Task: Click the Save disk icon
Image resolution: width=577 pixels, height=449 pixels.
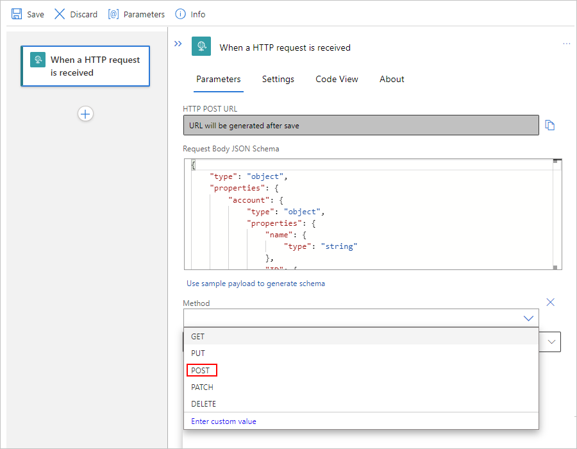Action: click(17, 14)
